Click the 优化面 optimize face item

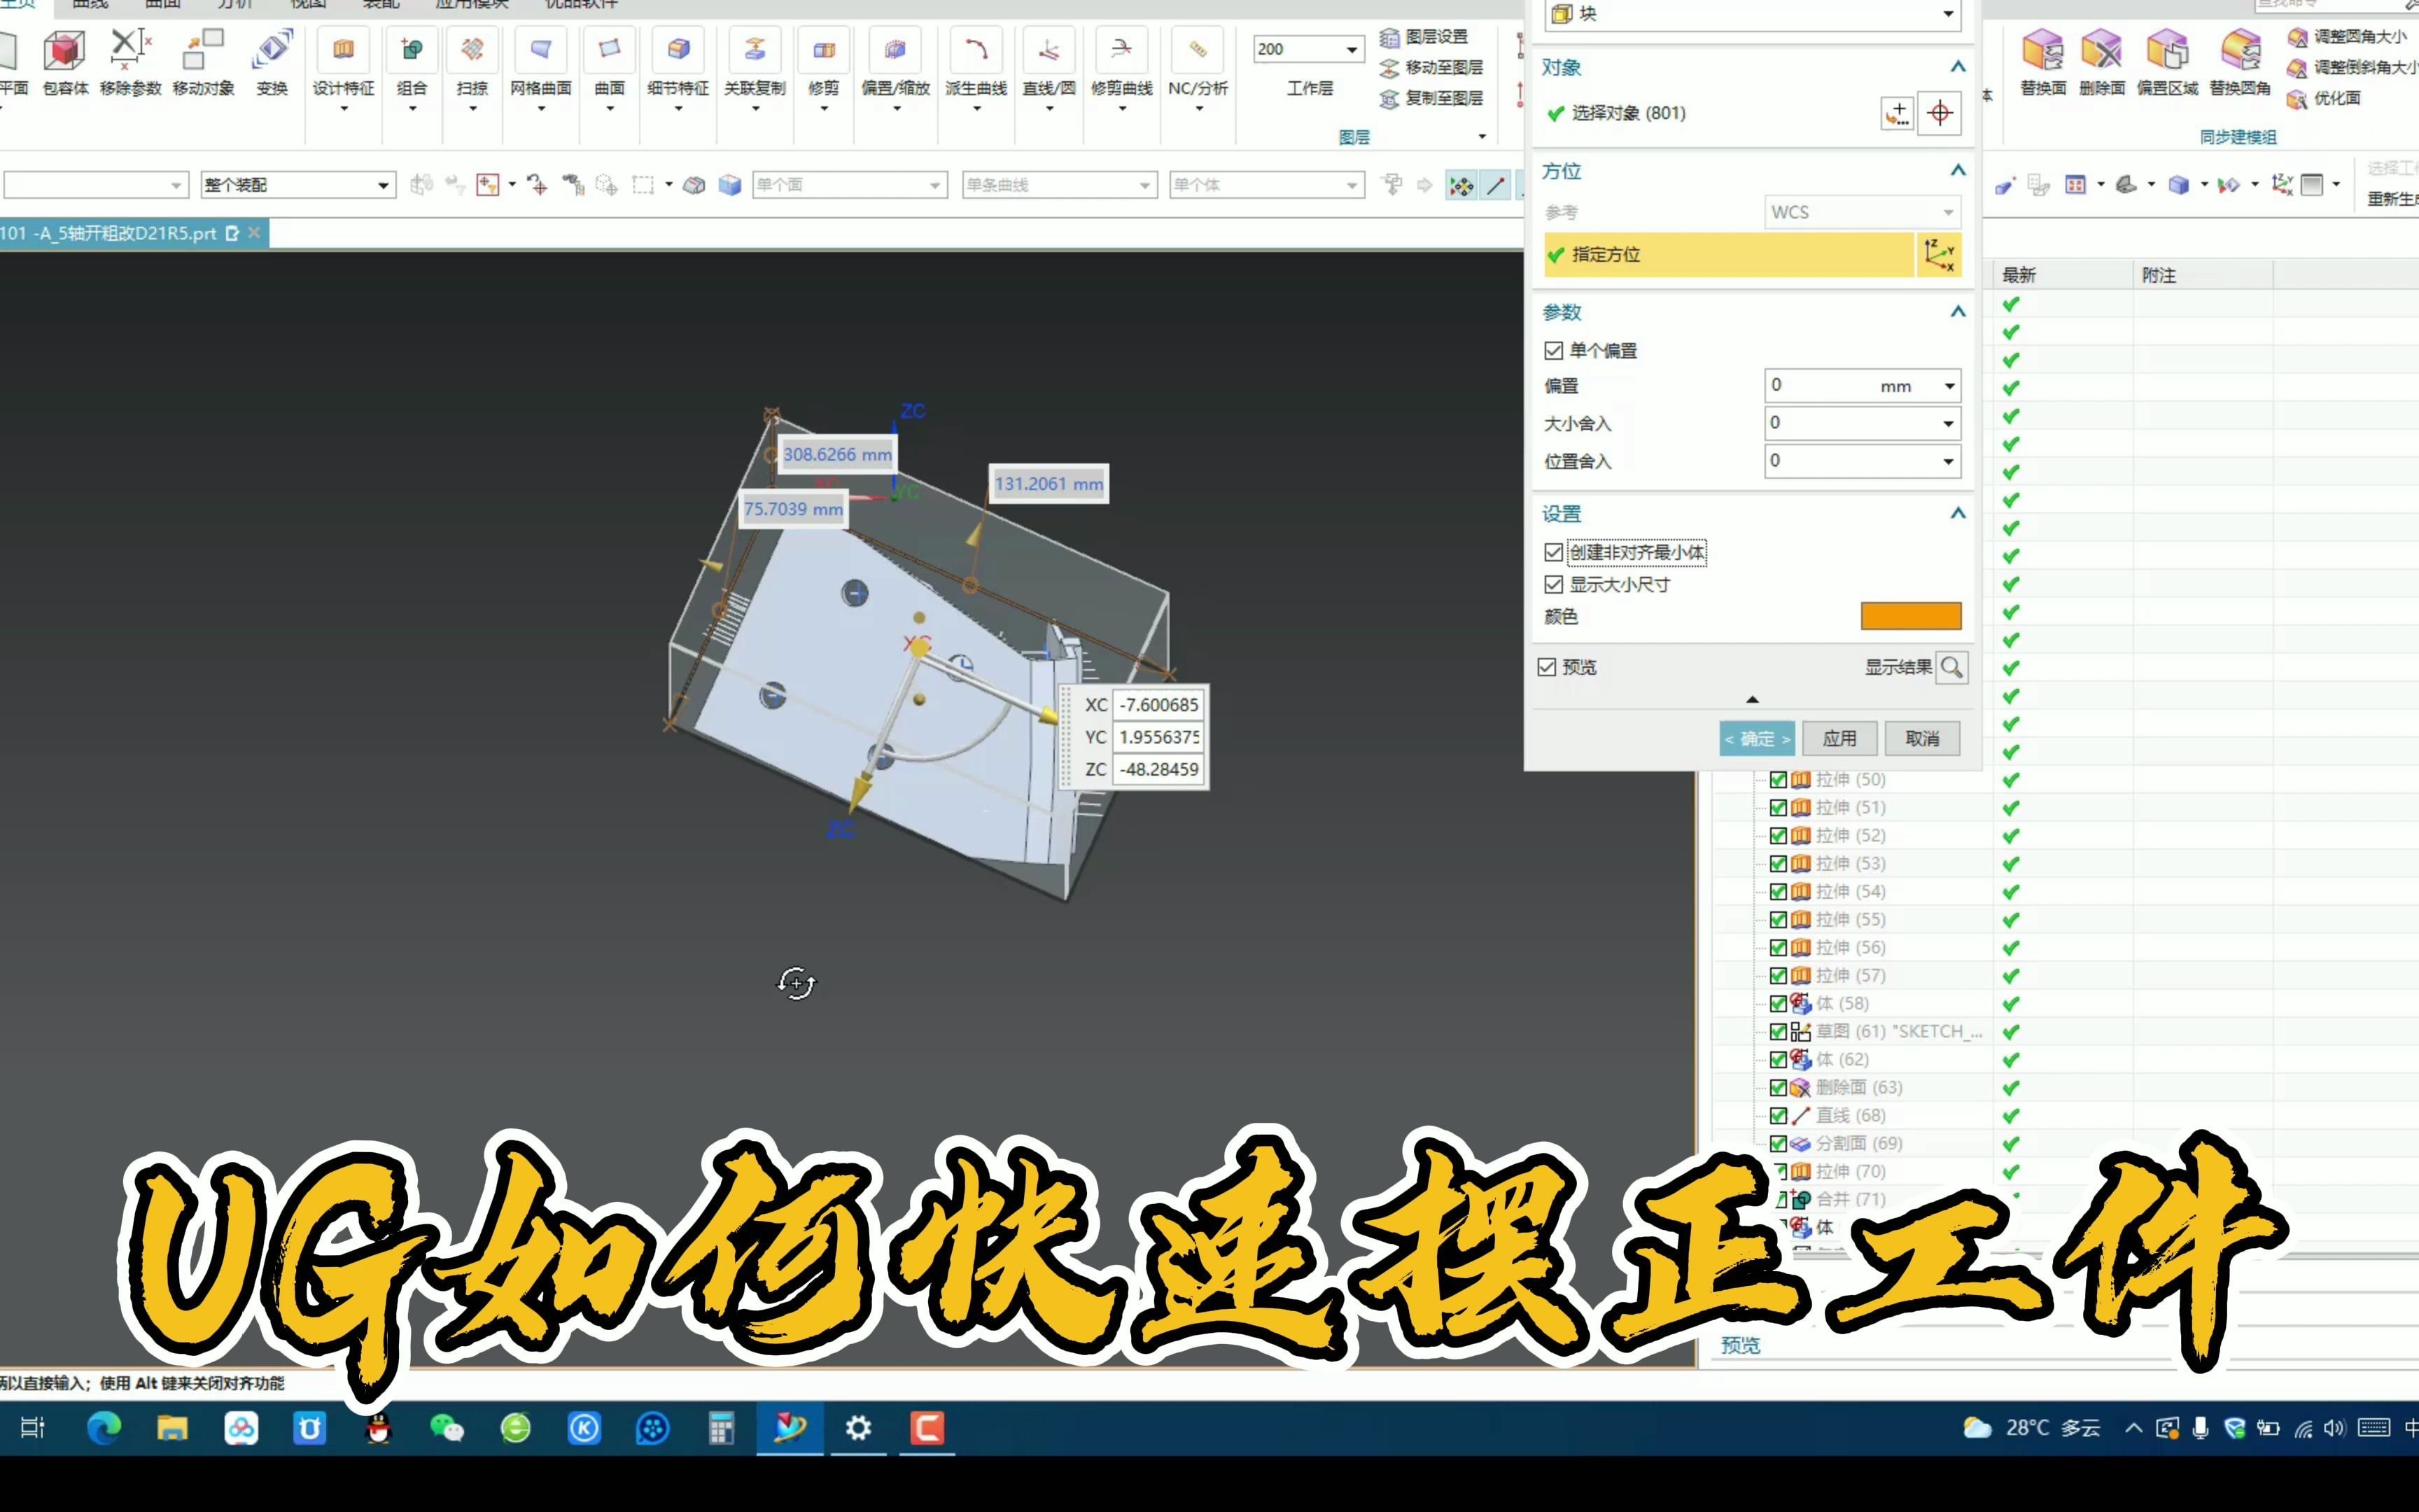2324,99
